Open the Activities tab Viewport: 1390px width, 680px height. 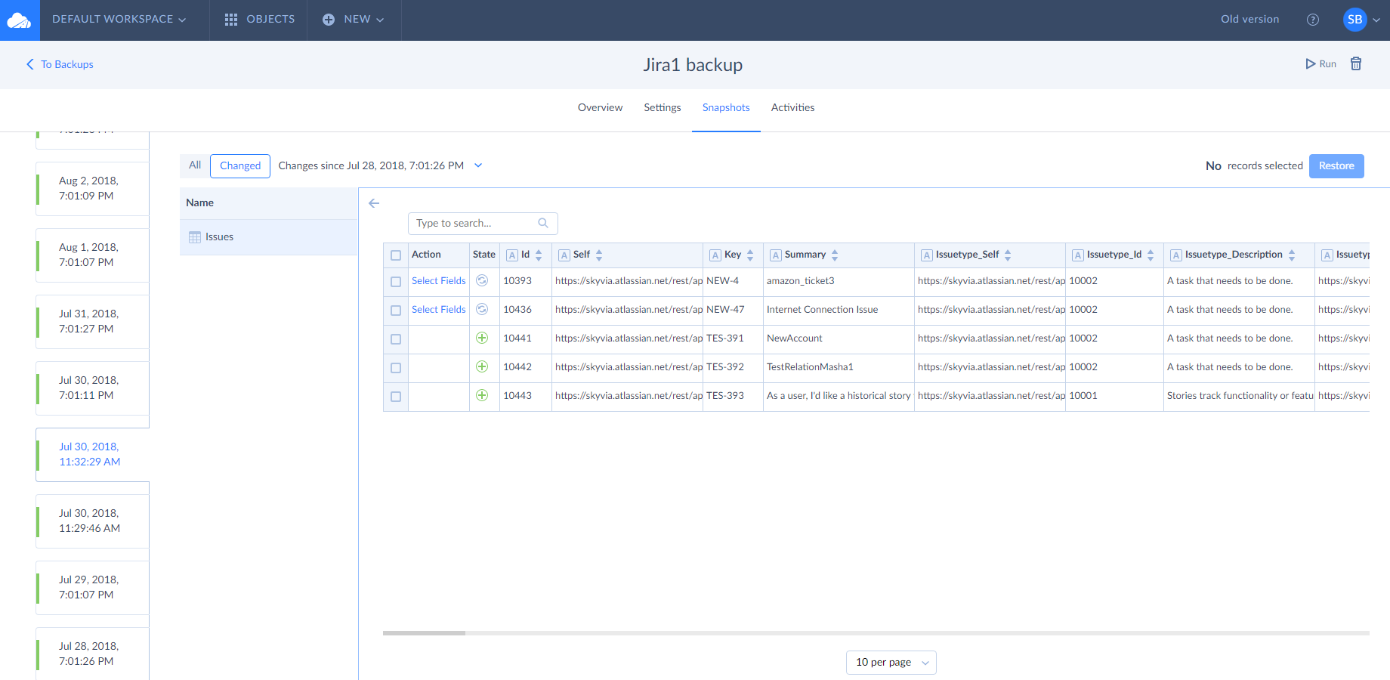click(x=792, y=107)
